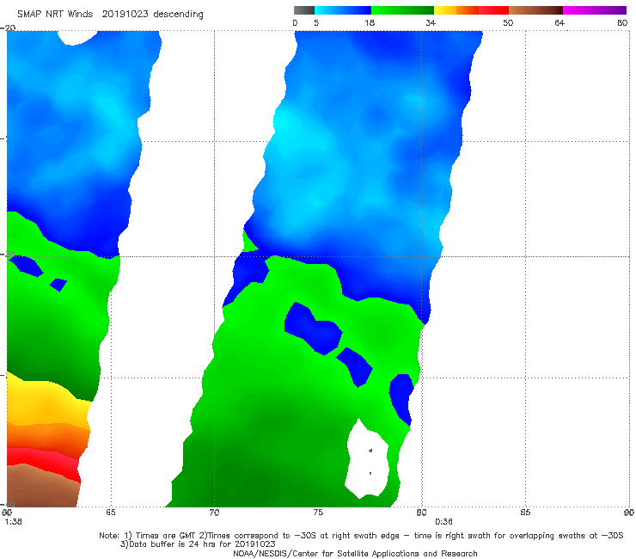Viewport: 636px width, 559px height.
Task: Click the yellow wind band in the left swath
Action: pos(45,404)
